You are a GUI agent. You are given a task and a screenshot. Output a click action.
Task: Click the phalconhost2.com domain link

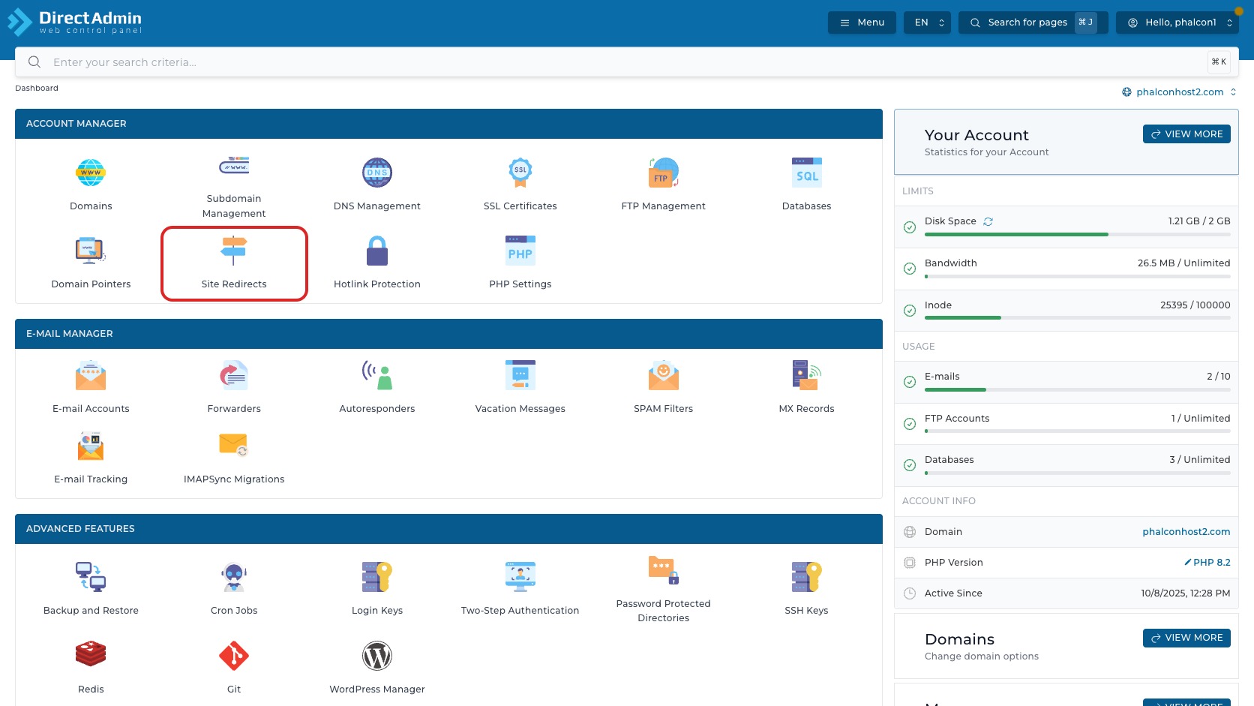(1186, 532)
